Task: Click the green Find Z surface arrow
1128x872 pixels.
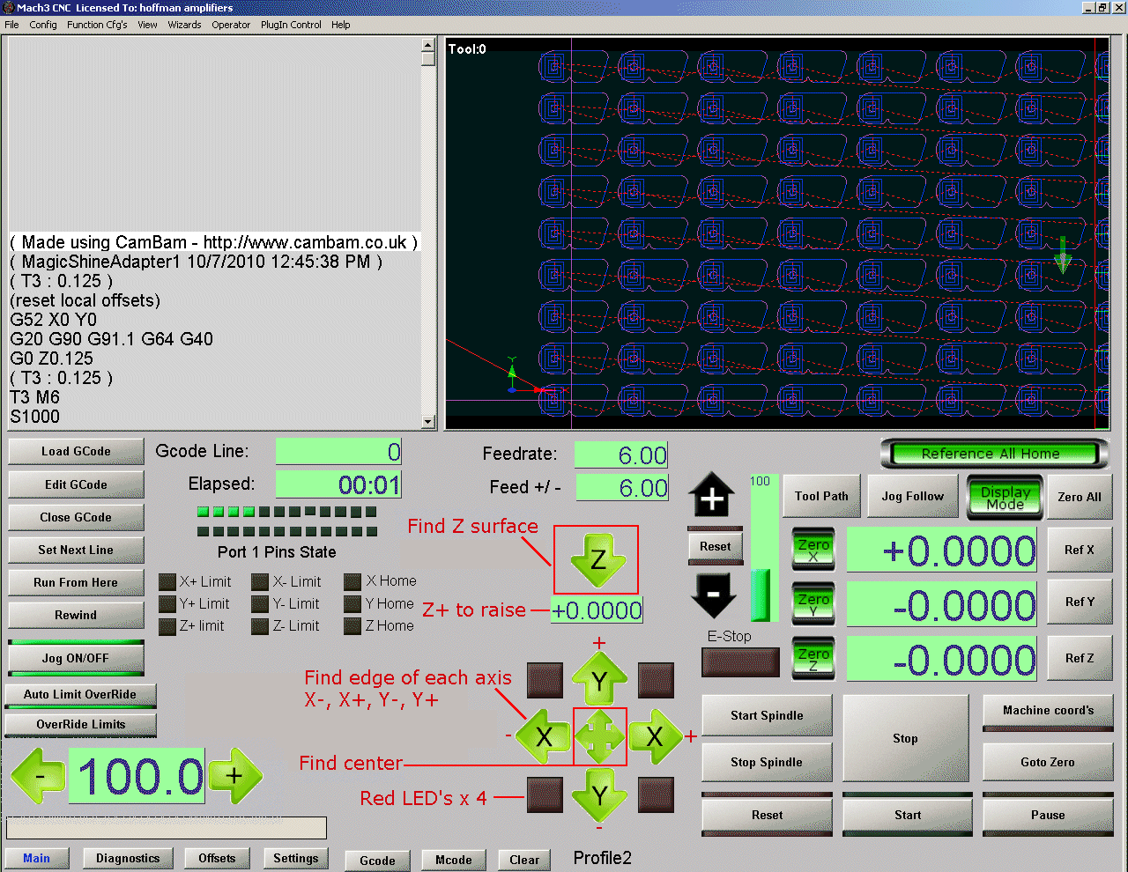Action: click(597, 560)
